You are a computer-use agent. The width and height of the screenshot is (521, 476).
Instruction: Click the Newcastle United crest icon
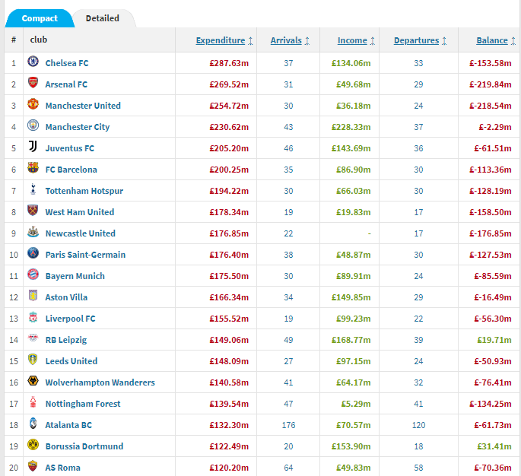pos(33,231)
